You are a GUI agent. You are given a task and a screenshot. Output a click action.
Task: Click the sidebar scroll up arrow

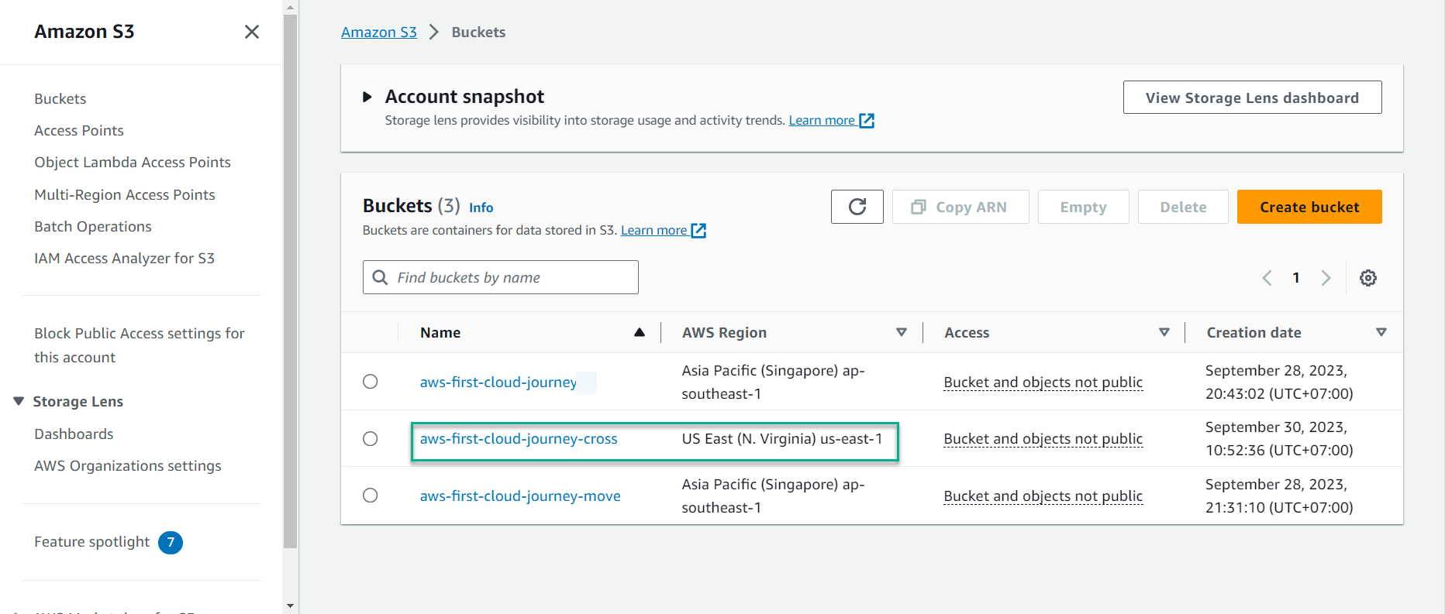tap(291, 7)
